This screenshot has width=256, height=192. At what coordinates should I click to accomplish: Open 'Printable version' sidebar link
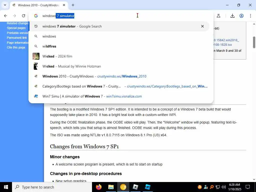pos(18,33)
